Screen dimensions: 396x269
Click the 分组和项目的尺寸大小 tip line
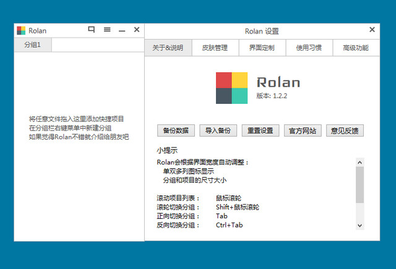point(195,180)
